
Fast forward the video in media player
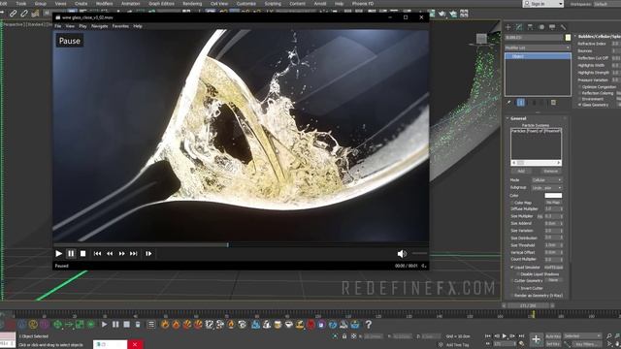tap(121, 254)
